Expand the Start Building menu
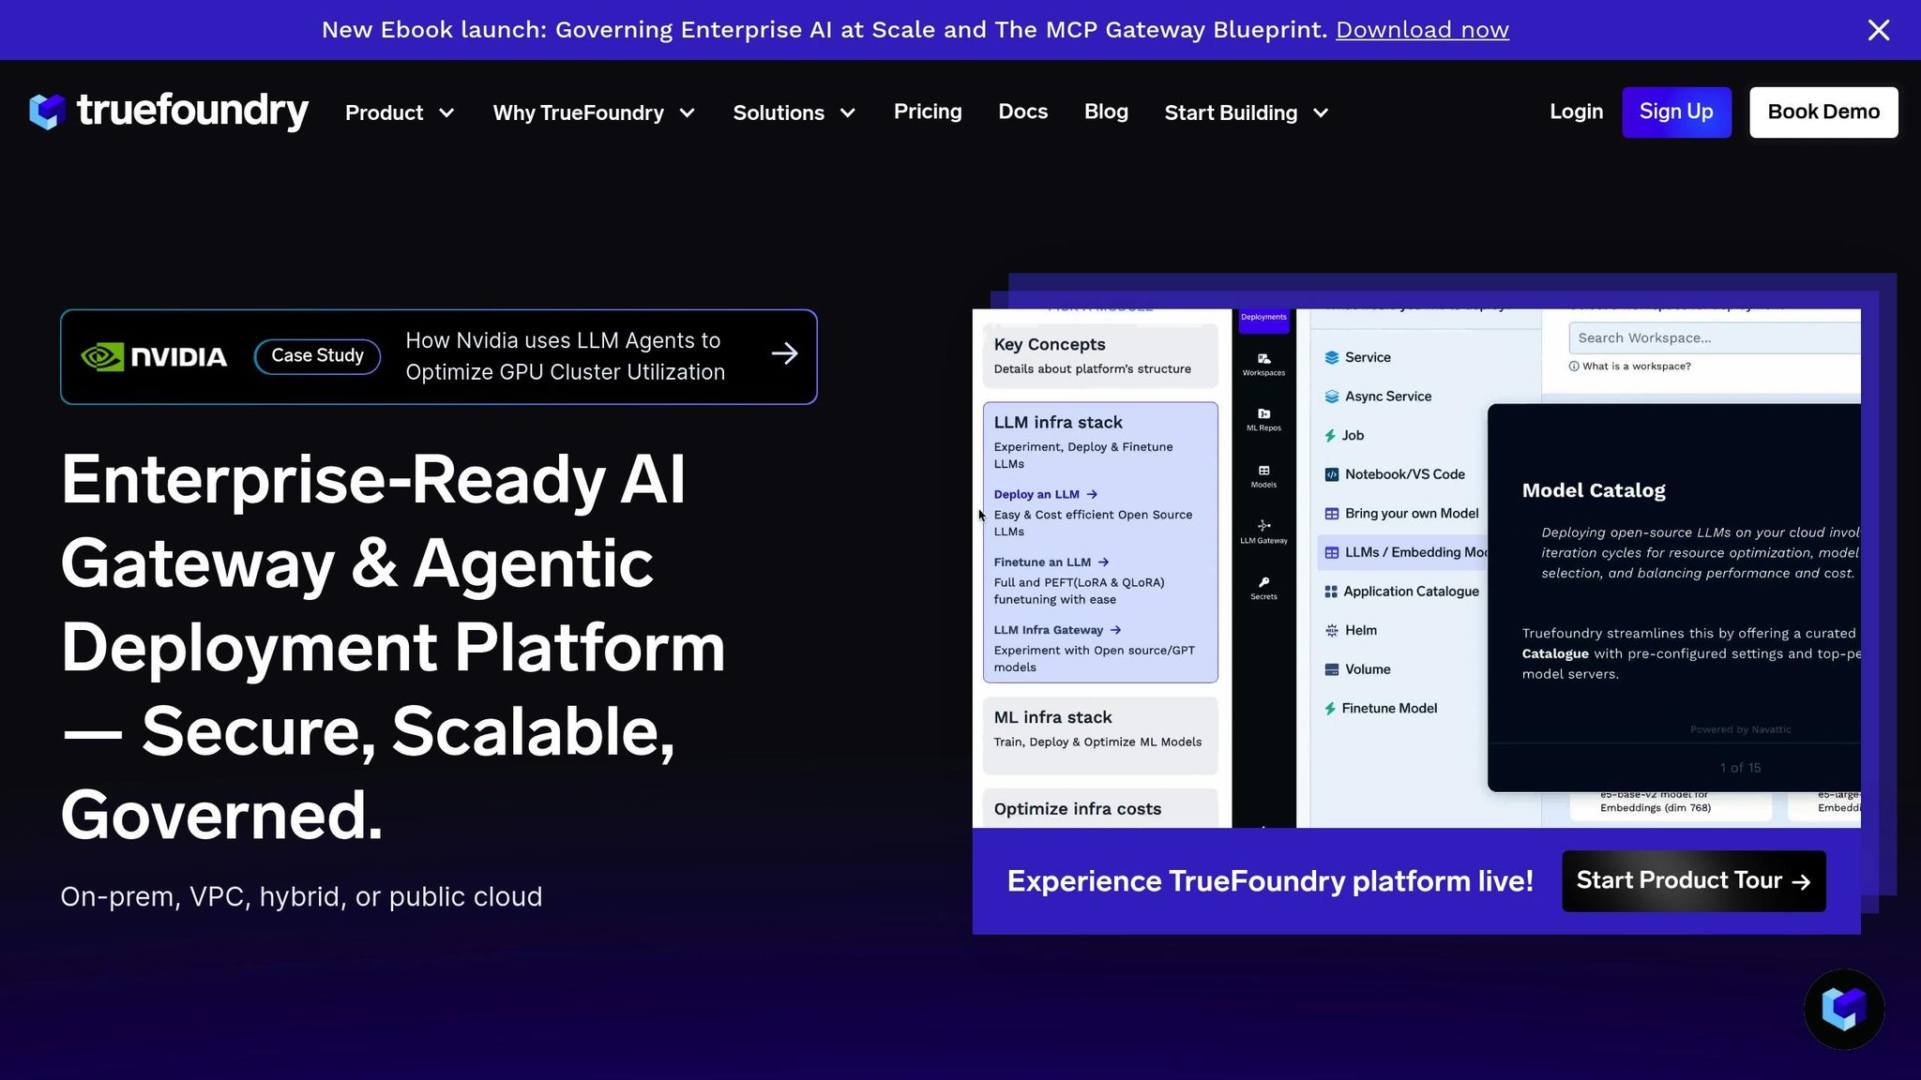 coord(1246,112)
